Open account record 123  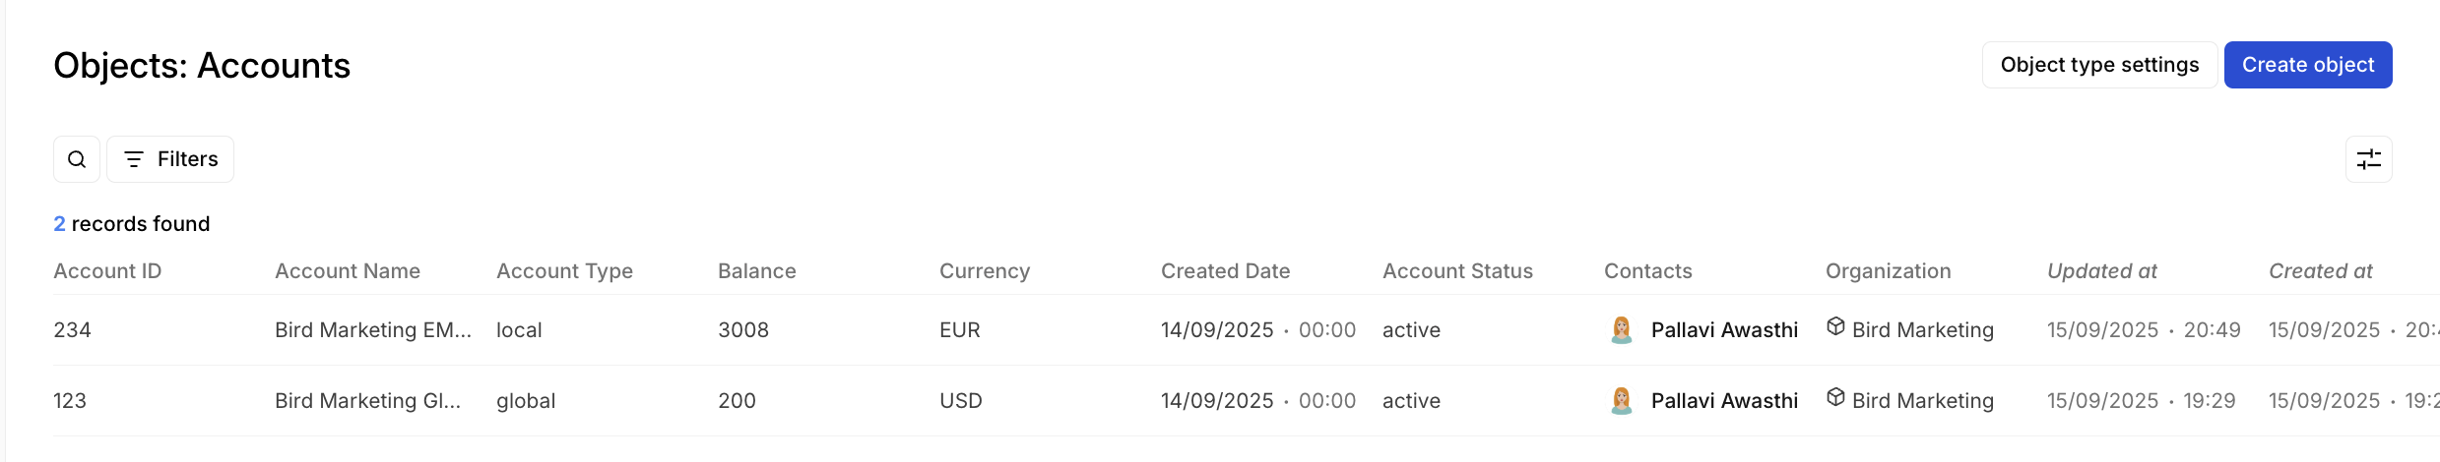[x=70, y=401]
